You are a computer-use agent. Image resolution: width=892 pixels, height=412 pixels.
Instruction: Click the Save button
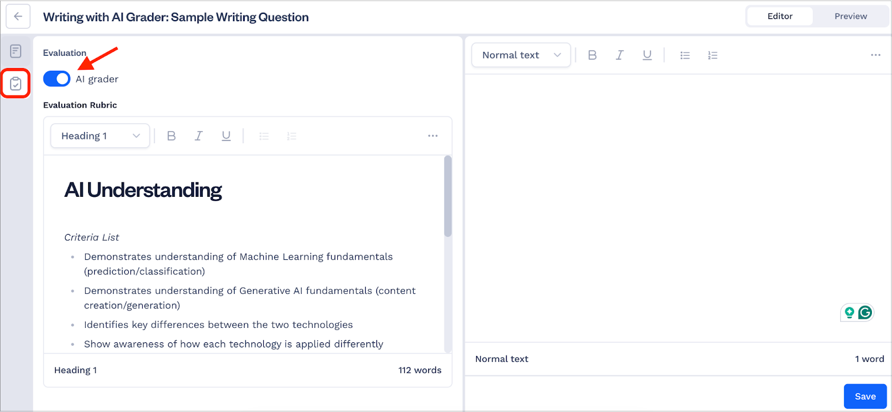tap(865, 396)
